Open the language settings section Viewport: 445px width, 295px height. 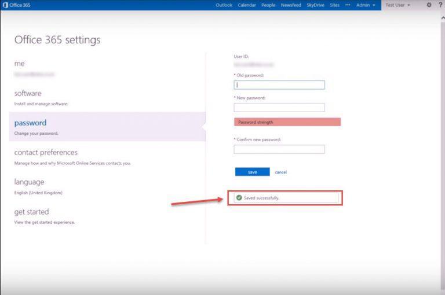(x=30, y=182)
